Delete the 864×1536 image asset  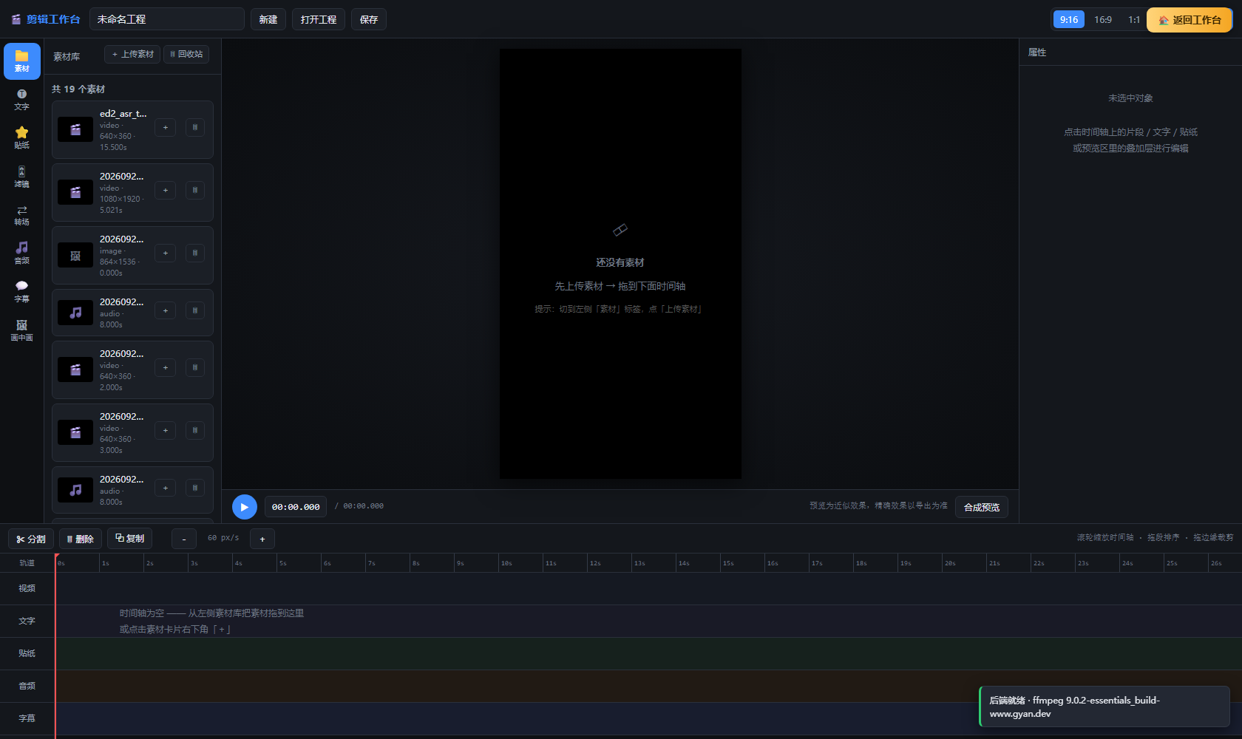[x=195, y=253]
